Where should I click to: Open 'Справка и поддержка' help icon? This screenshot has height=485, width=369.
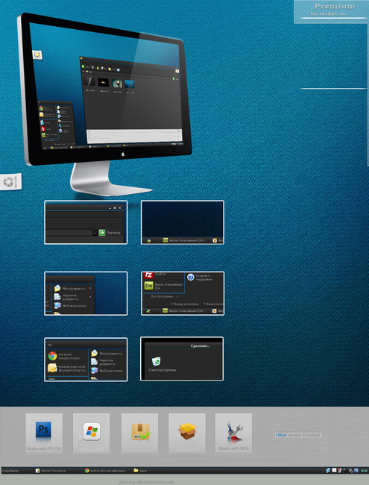191,277
